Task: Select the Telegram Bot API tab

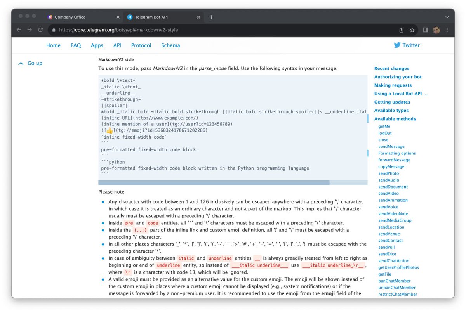Action: point(163,17)
